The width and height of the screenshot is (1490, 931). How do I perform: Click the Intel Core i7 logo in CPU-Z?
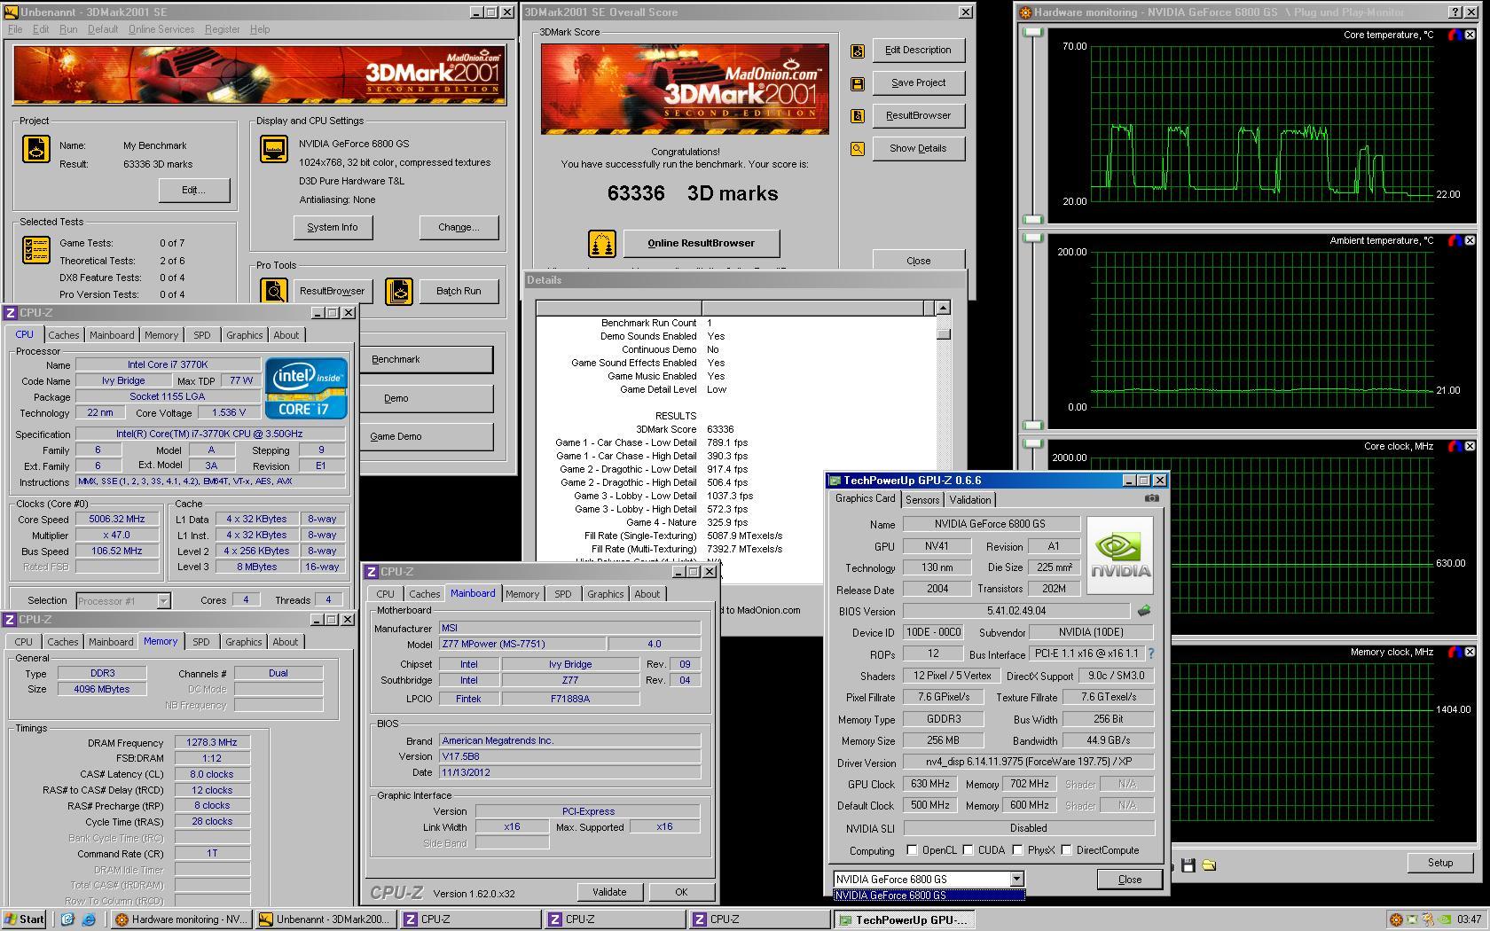click(x=306, y=388)
